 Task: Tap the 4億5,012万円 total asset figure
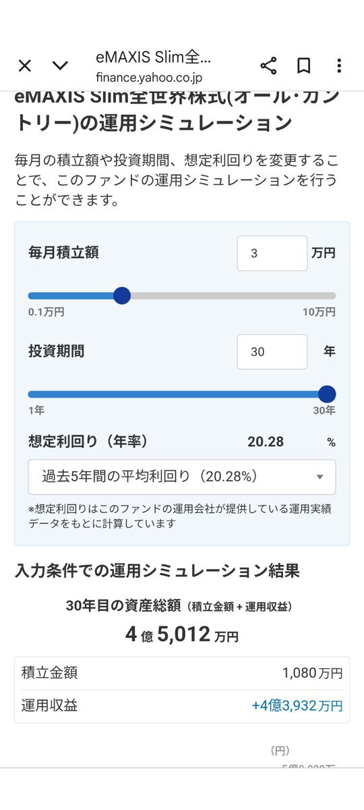click(x=182, y=634)
